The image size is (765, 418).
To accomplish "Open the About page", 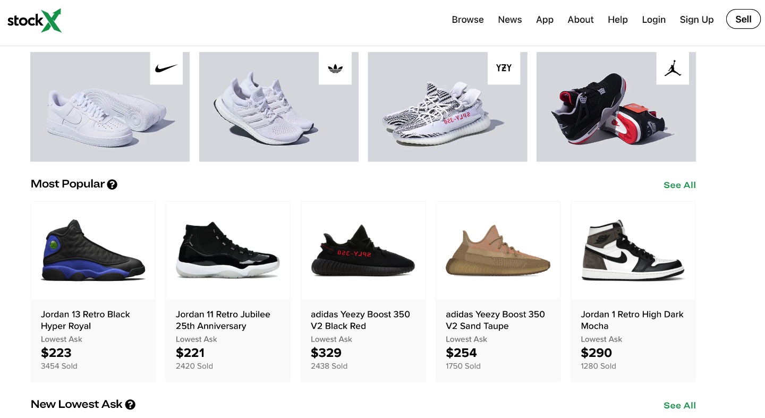I will 580,20.
